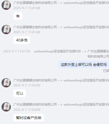Click avatar beside 暂时没客户反映 message

click(x=6, y=107)
